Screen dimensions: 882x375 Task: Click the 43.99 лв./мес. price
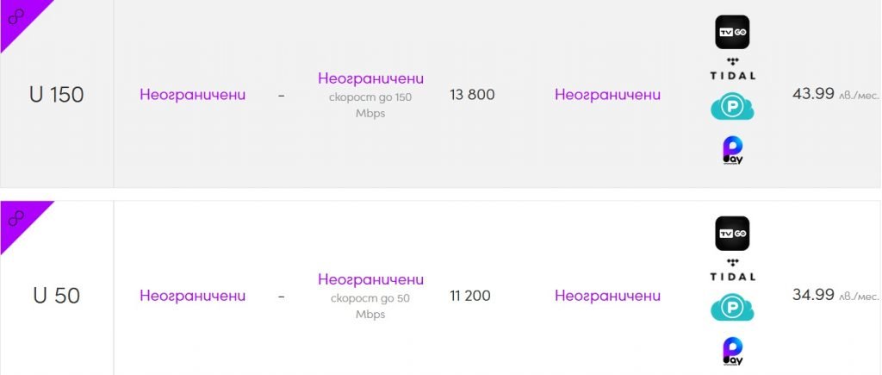point(835,94)
